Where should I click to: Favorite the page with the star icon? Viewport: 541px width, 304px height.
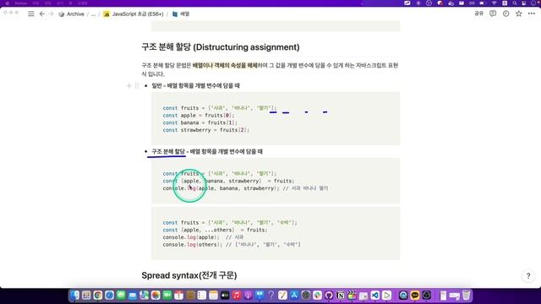(518, 14)
